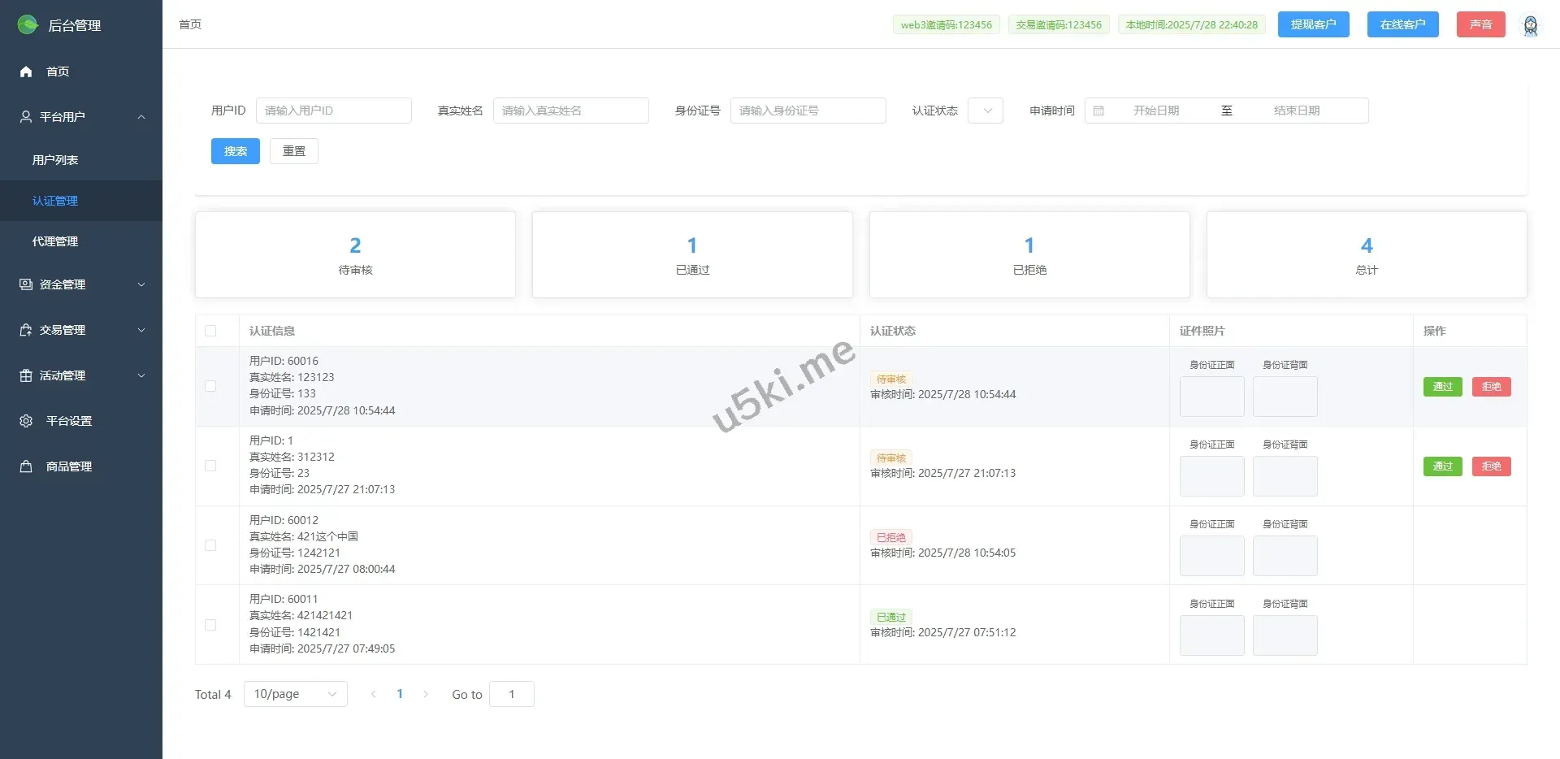1560x759 pixels.
Task: Toggle the select-all checkbox in table header
Action: pyautogui.click(x=210, y=331)
